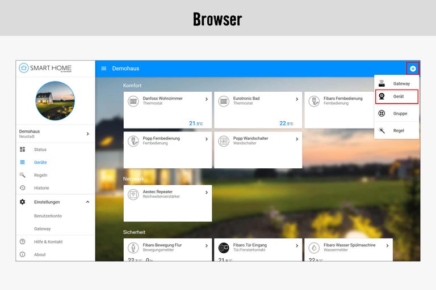The height and width of the screenshot is (290, 436).
Task: Click the Danfoss Wohnzimmer thermostat icon
Action: (x=133, y=101)
